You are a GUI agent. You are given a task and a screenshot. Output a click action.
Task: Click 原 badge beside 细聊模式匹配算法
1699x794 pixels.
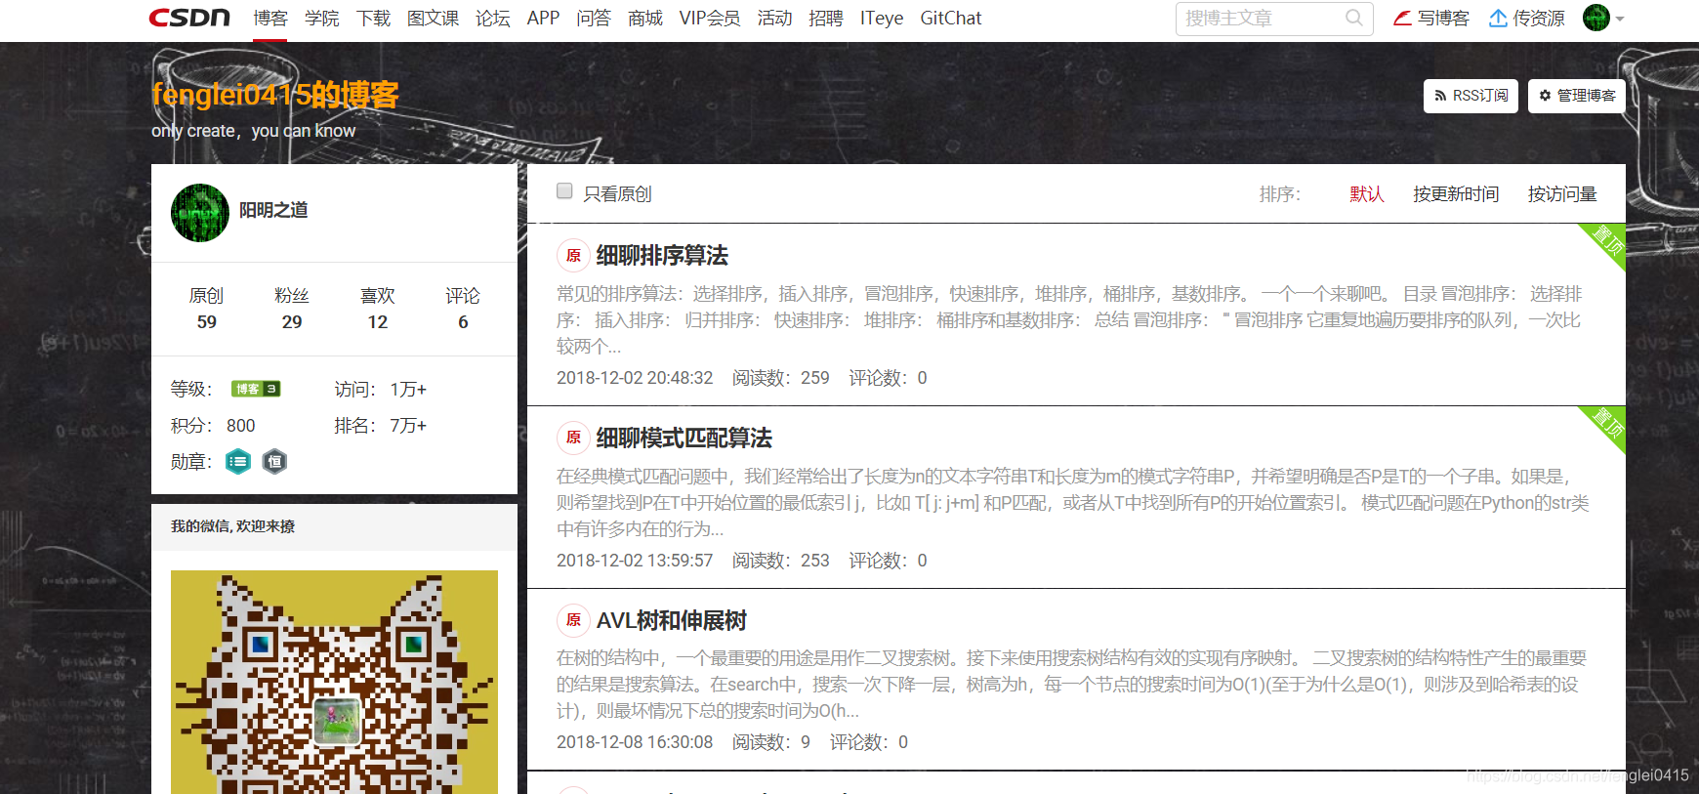tap(573, 439)
